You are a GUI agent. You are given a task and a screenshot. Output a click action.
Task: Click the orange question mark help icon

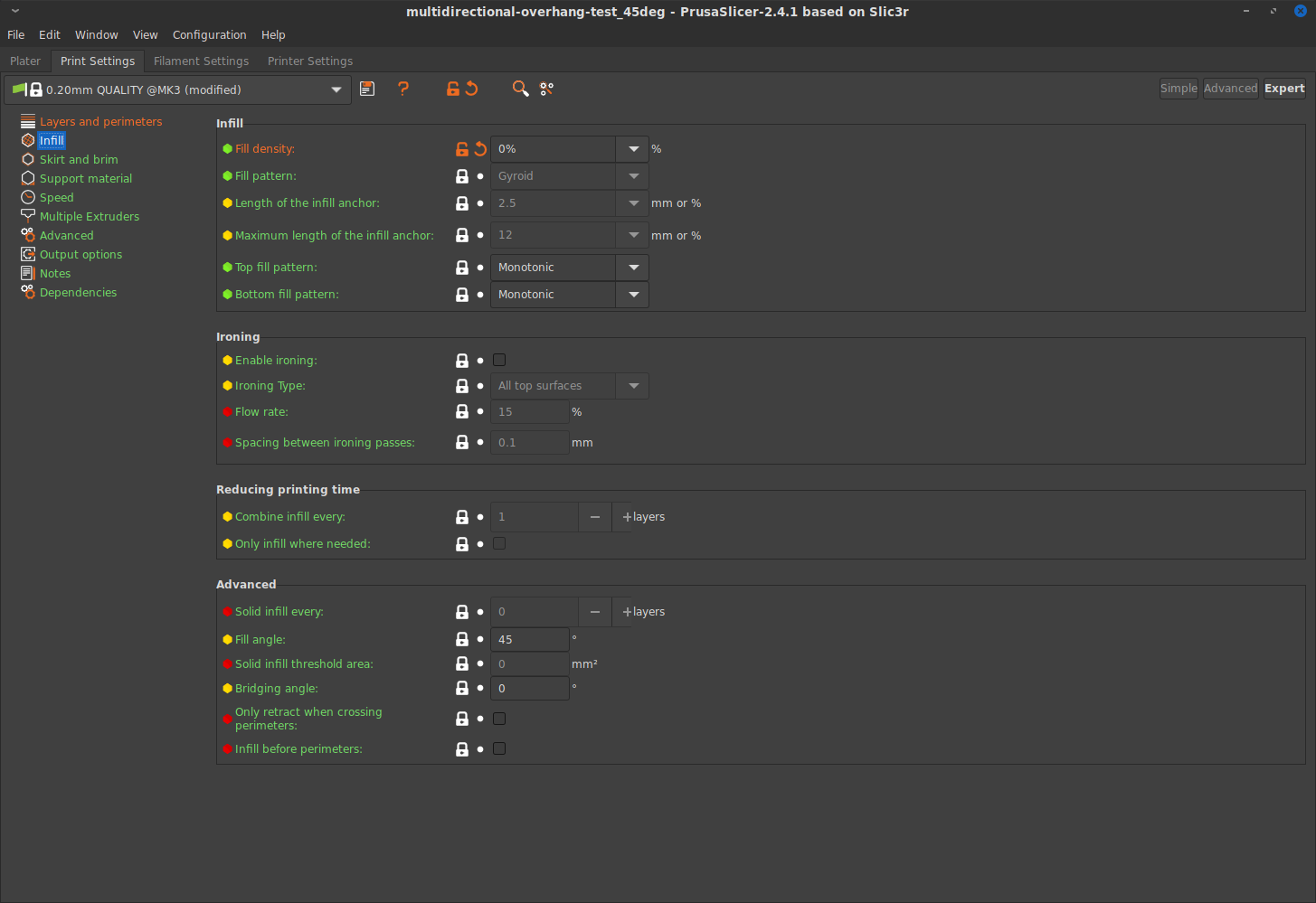point(403,89)
